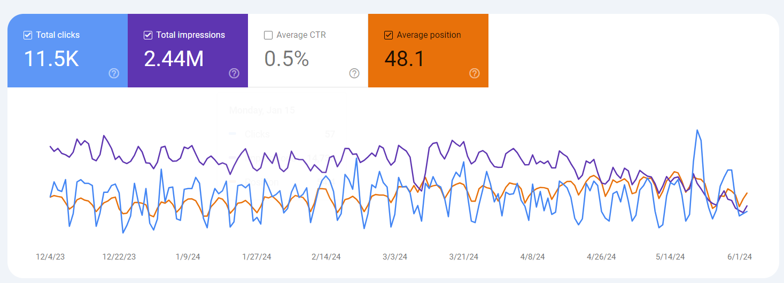This screenshot has width=784, height=283.
Task: Click the Average CTR help question mark
Action: (x=354, y=74)
